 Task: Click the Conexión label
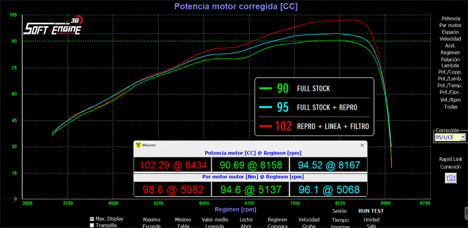click(451, 167)
